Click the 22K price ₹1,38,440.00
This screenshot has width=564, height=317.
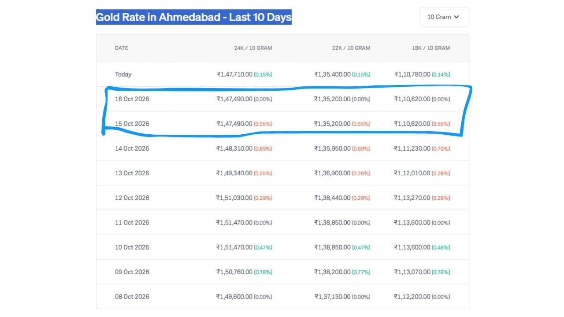[332, 198]
